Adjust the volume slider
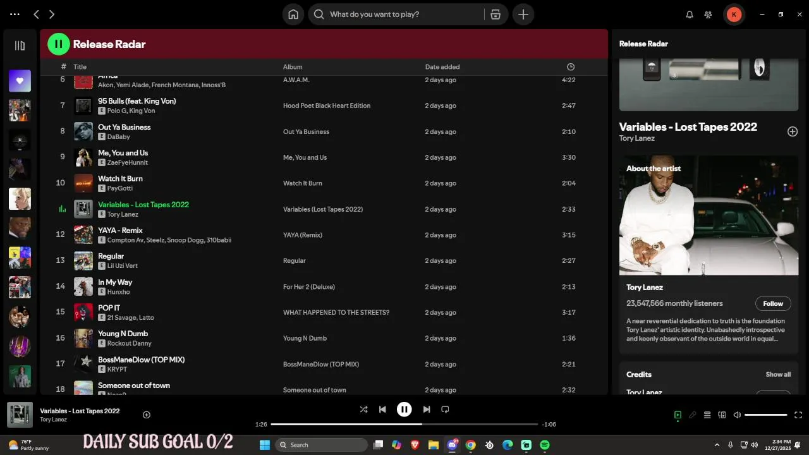809x455 pixels. tap(765, 415)
